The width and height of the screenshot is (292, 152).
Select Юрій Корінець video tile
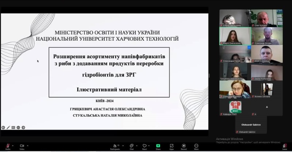tap(267, 54)
